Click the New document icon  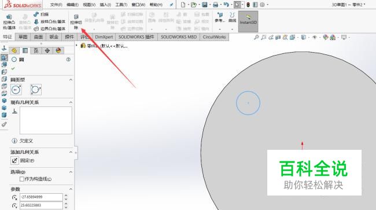pyautogui.click(x=183, y=5)
